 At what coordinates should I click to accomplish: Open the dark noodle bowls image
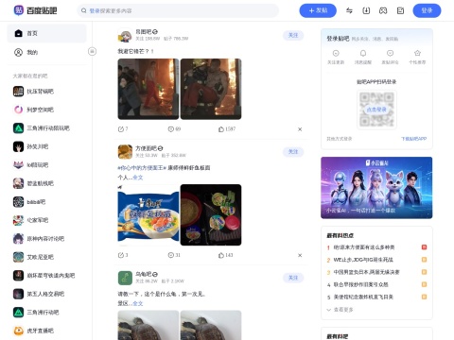pos(211,215)
